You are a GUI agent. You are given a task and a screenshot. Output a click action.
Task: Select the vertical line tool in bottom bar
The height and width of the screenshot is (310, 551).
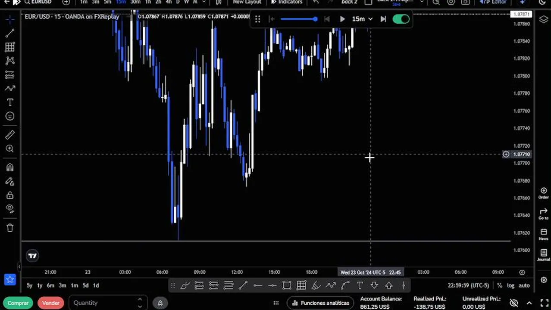pos(404,285)
